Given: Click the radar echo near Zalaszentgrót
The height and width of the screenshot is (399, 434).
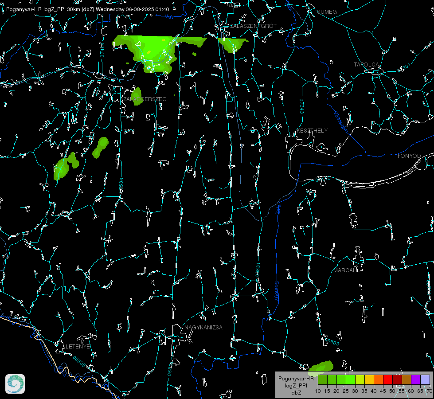Looking at the screenshot, I should [232, 44].
